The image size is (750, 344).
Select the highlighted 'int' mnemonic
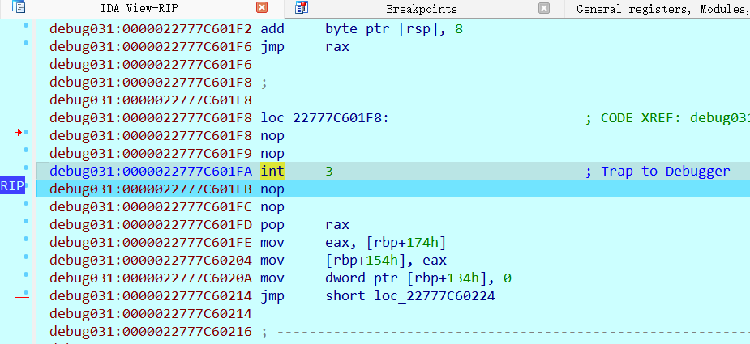click(x=272, y=171)
